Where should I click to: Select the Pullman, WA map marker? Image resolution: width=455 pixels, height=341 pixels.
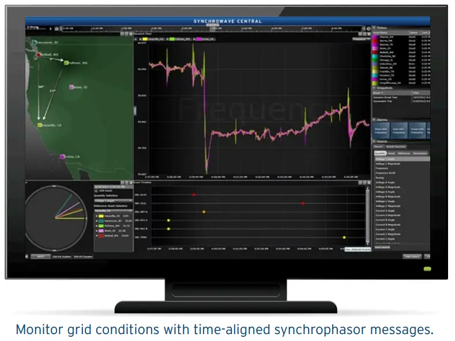click(x=66, y=63)
